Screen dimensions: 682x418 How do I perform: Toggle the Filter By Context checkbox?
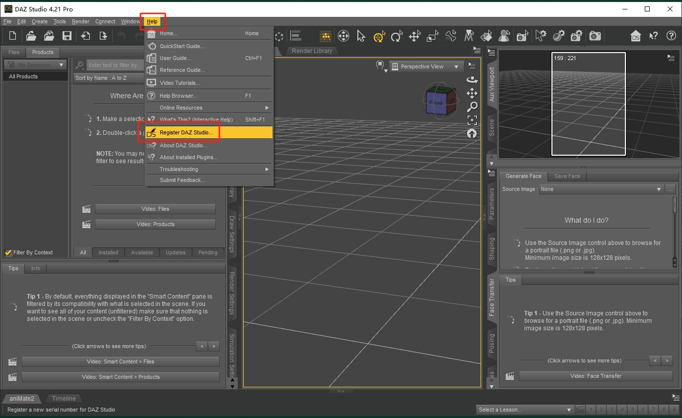click(x=8, y=252)
